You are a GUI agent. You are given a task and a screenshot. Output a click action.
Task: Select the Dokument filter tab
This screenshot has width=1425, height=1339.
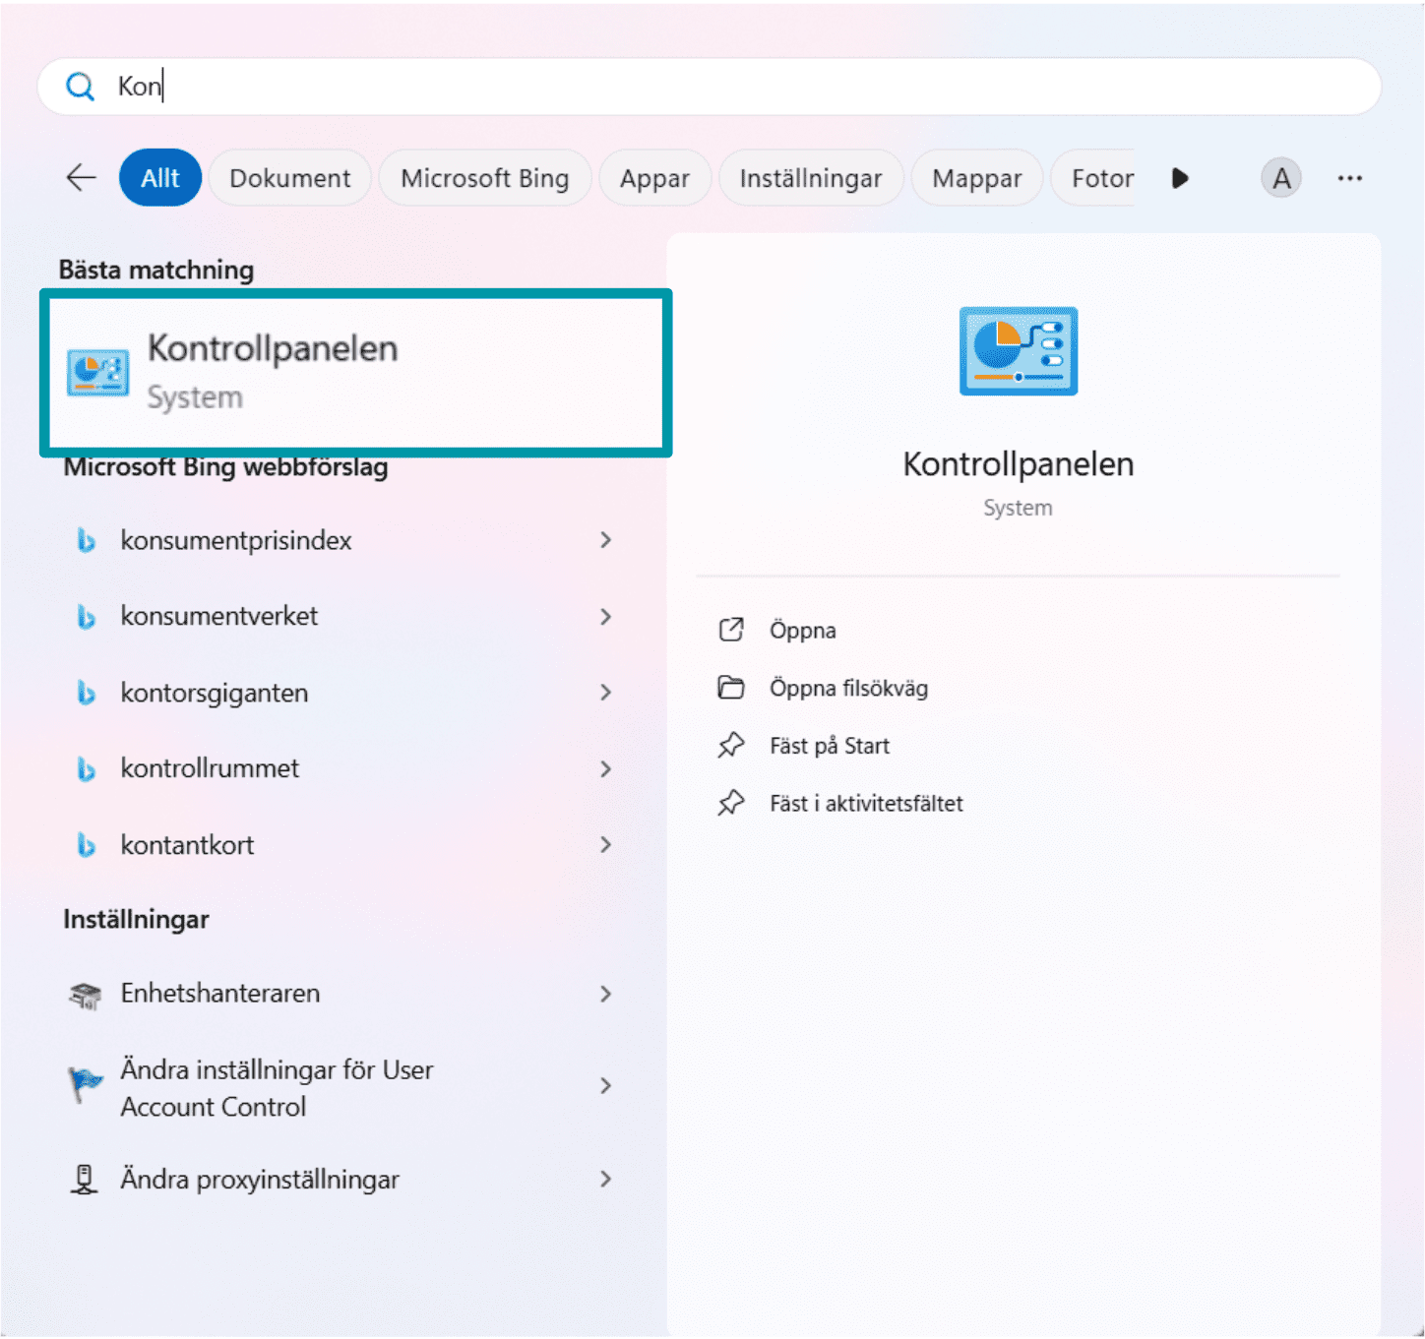[289, 178]
